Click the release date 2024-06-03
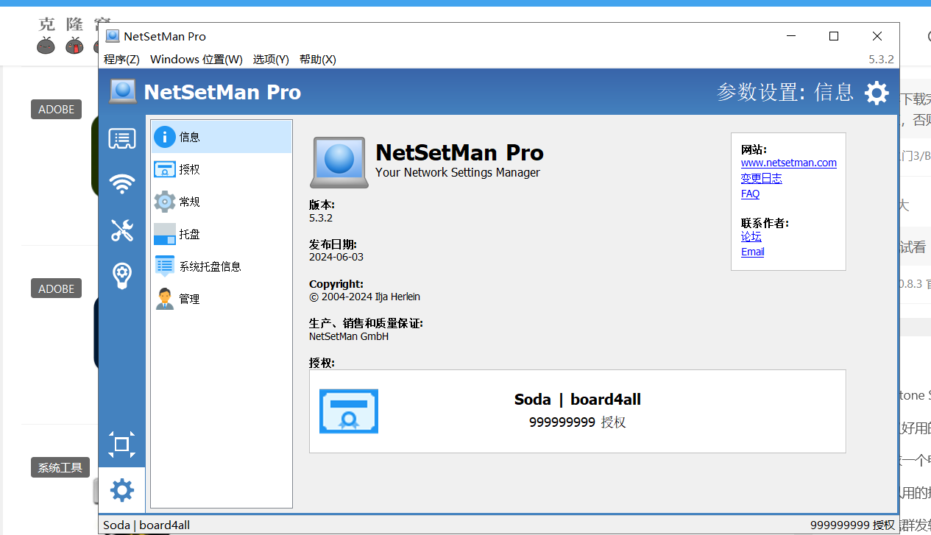Screen dimensions: 931x535 click(x=336, y=257)
